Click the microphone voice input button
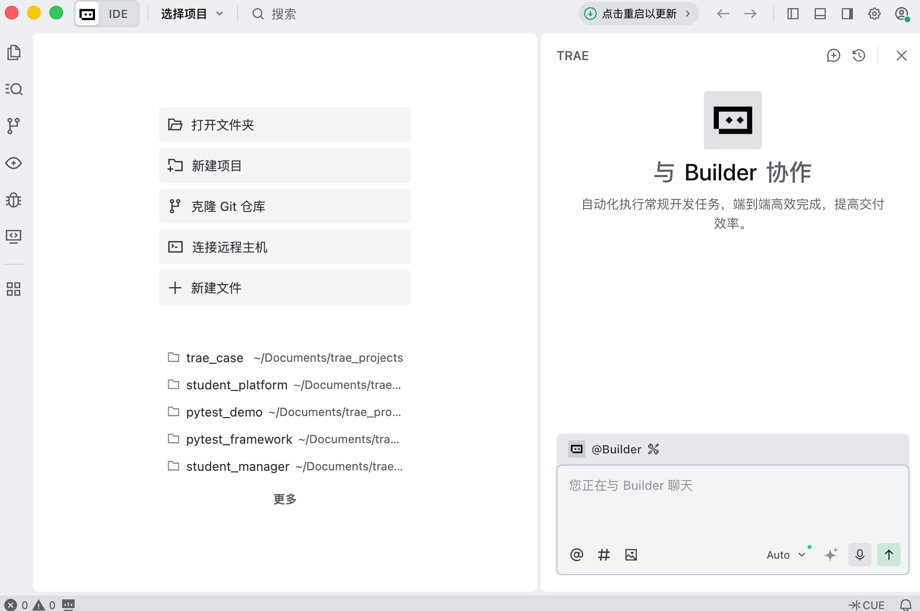The height and width of the screenshot is (611, 920). [859, 555]
